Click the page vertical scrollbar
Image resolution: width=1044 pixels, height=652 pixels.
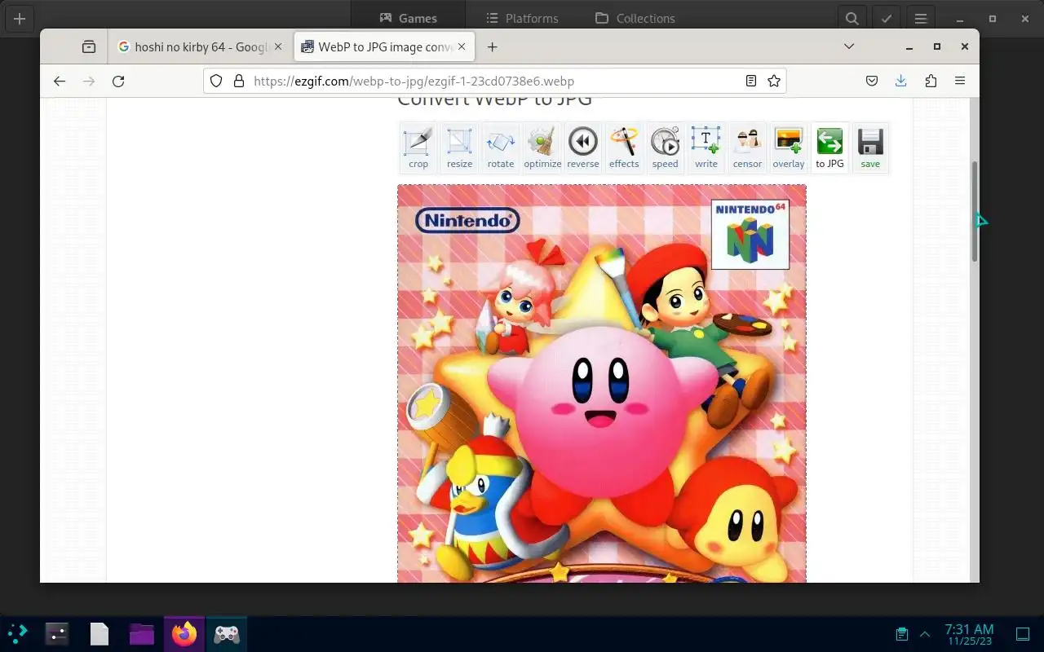click(x=974, y=211)
